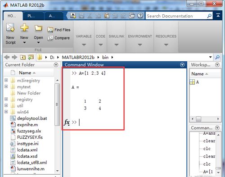Click the Workspace horizontal scrollbar thumb
Screen dimensions: 225x177
198,119
